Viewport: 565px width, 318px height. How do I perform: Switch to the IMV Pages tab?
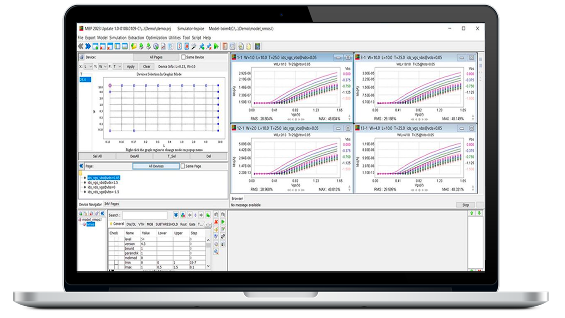(112, 204)
